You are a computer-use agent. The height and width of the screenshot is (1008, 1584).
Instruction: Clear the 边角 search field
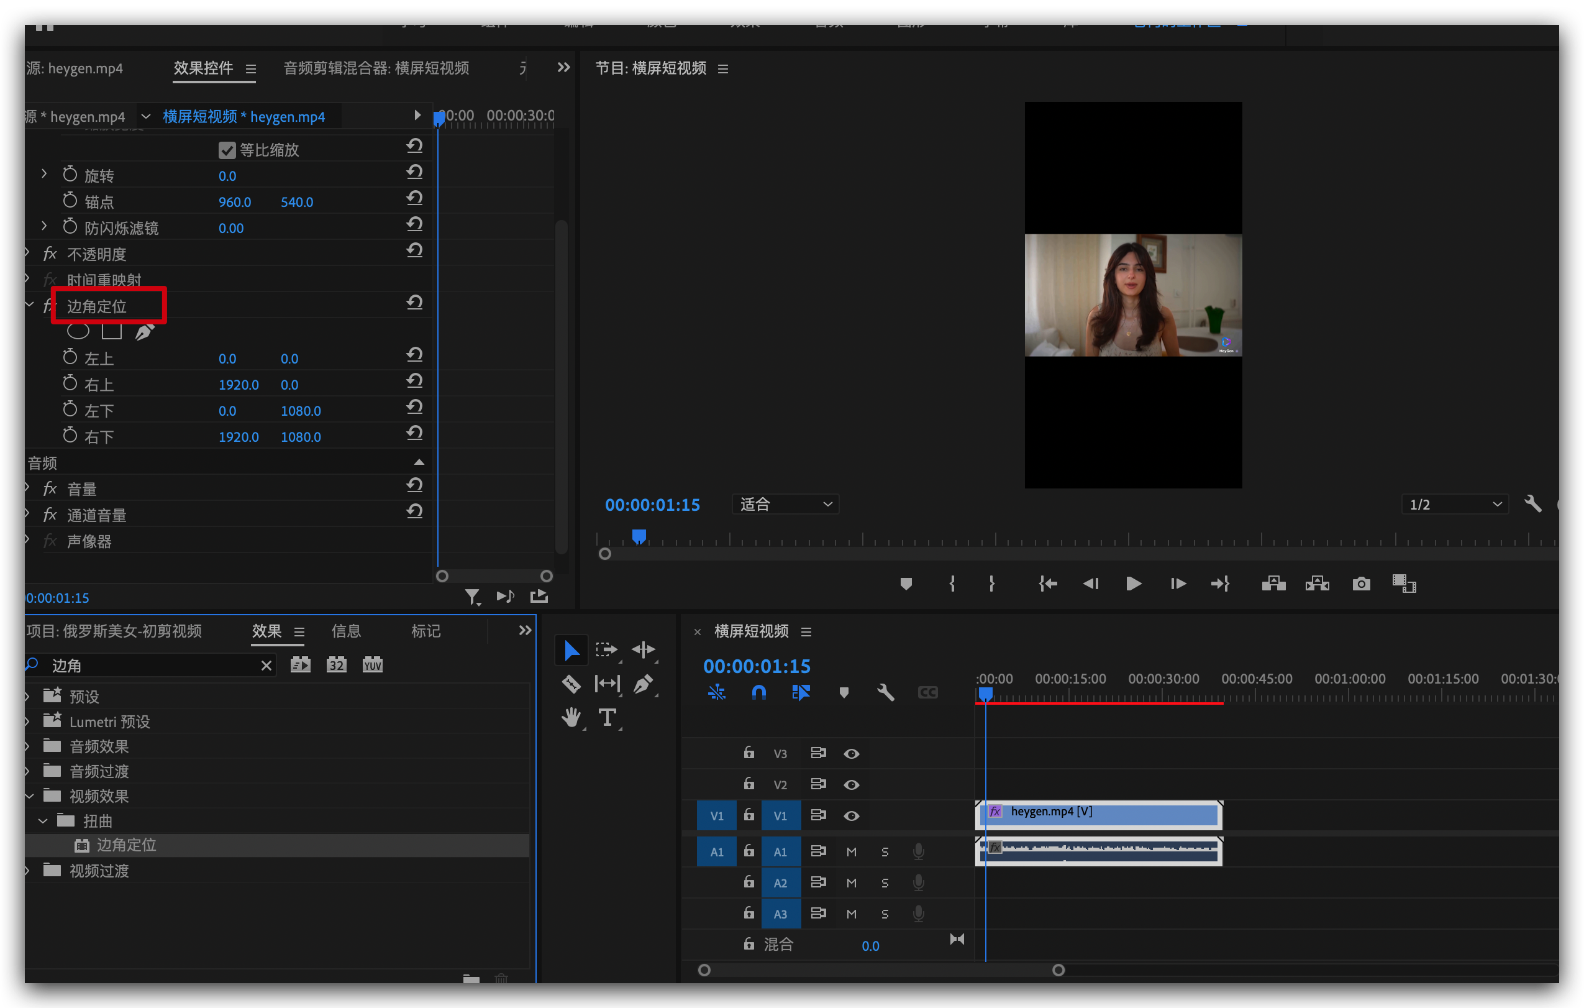click(x=266, y=666)
